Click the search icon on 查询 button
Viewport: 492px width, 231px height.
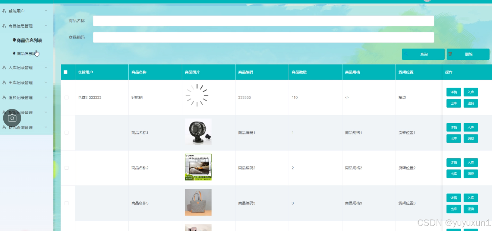point(406,54)
